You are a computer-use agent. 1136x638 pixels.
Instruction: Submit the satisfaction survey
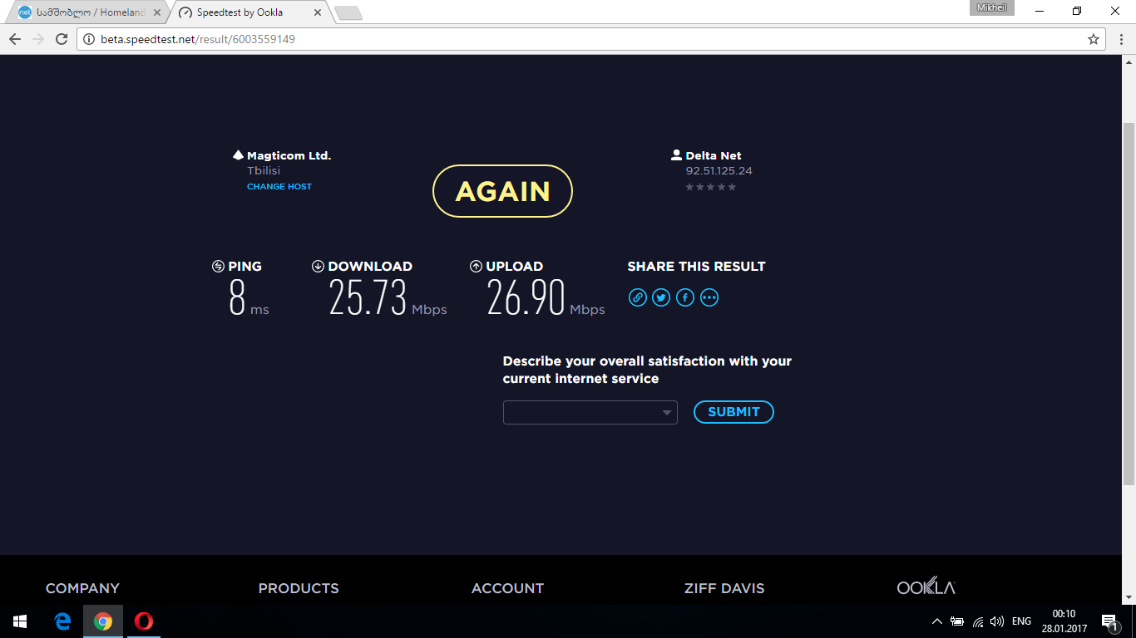[x=733, y=412]
